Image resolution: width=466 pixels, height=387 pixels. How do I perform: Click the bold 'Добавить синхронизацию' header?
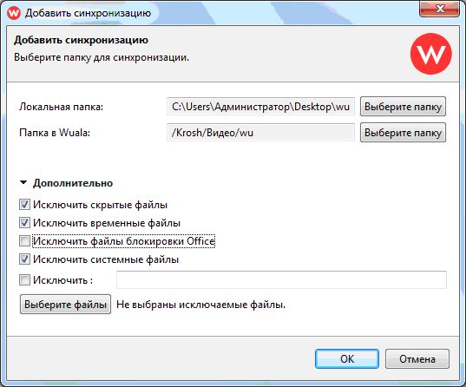click(x=81, y=40)
